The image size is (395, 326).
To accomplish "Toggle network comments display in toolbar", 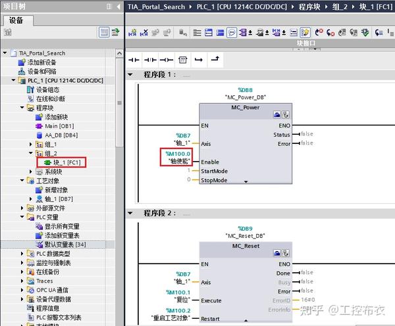I will coord(232,33).
